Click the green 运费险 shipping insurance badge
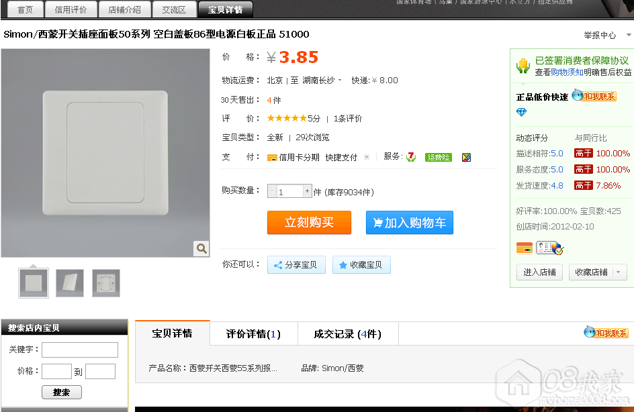Viewport: 634px width, 412px height. tap(438, 158)
